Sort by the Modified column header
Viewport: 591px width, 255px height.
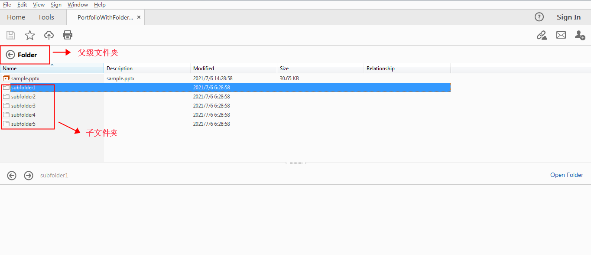click(234, 69)
